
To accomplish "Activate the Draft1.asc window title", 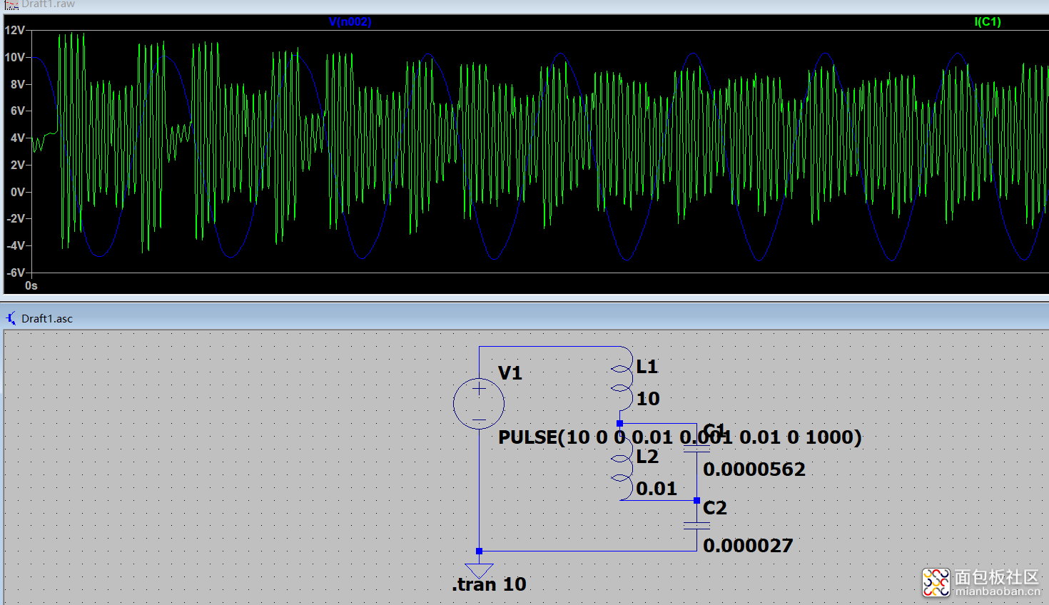I will tap(47, 319).
